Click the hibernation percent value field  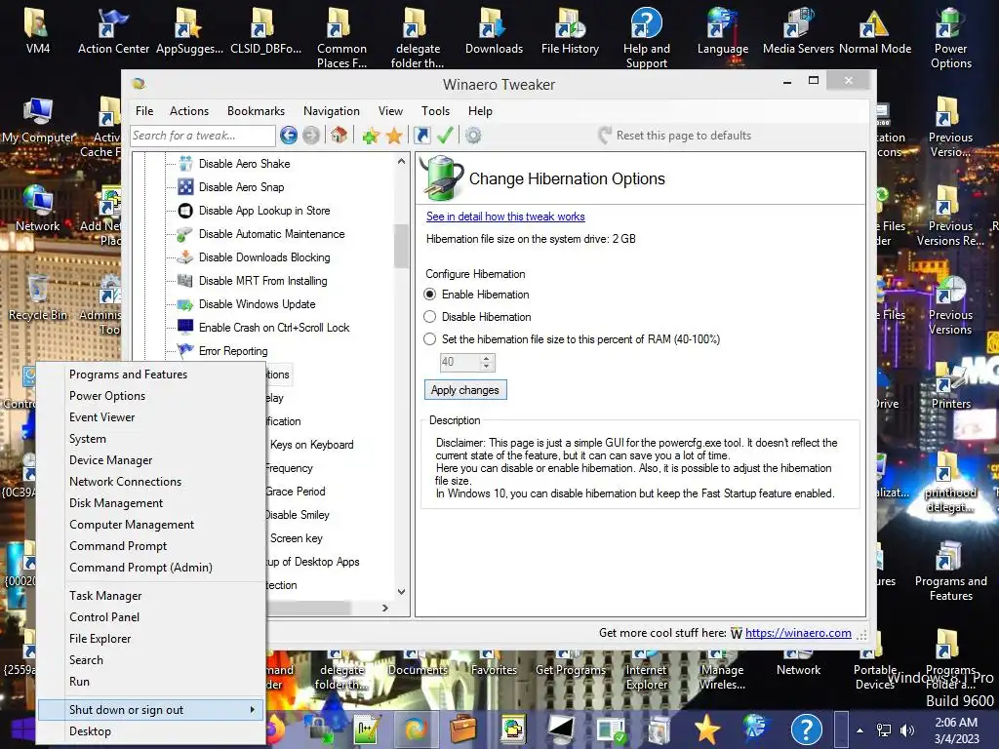pyautogui.click(x=460, y=363)
